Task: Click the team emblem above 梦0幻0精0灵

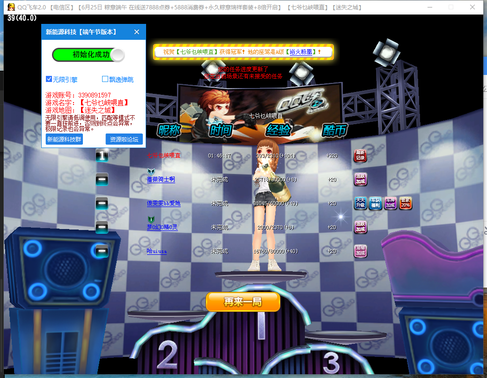Action: [x=151, y=219]
